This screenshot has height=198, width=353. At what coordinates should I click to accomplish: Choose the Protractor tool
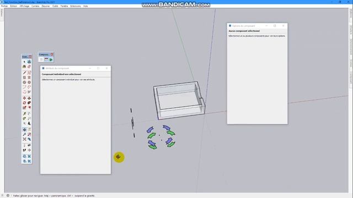click(x=24, y=118)
